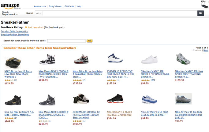This screenshot has height=132, width=209.
Task: Click the Air Jordan 11 Retro Low shoe image
Action: pyautogui.click(x=13, y=63)
